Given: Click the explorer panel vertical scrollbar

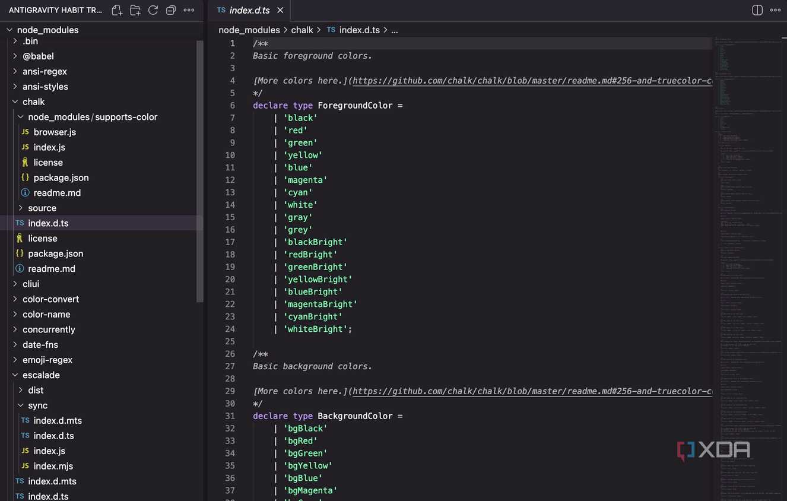Looking at the screenshot, I should coord(200,172).
